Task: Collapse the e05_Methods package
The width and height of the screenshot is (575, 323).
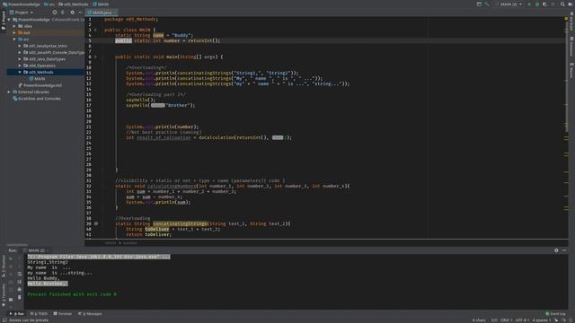Action: [x=20, y=72]
